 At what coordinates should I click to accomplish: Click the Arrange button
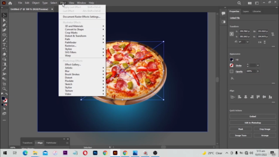pyautogui.click(x=265, y=136)
